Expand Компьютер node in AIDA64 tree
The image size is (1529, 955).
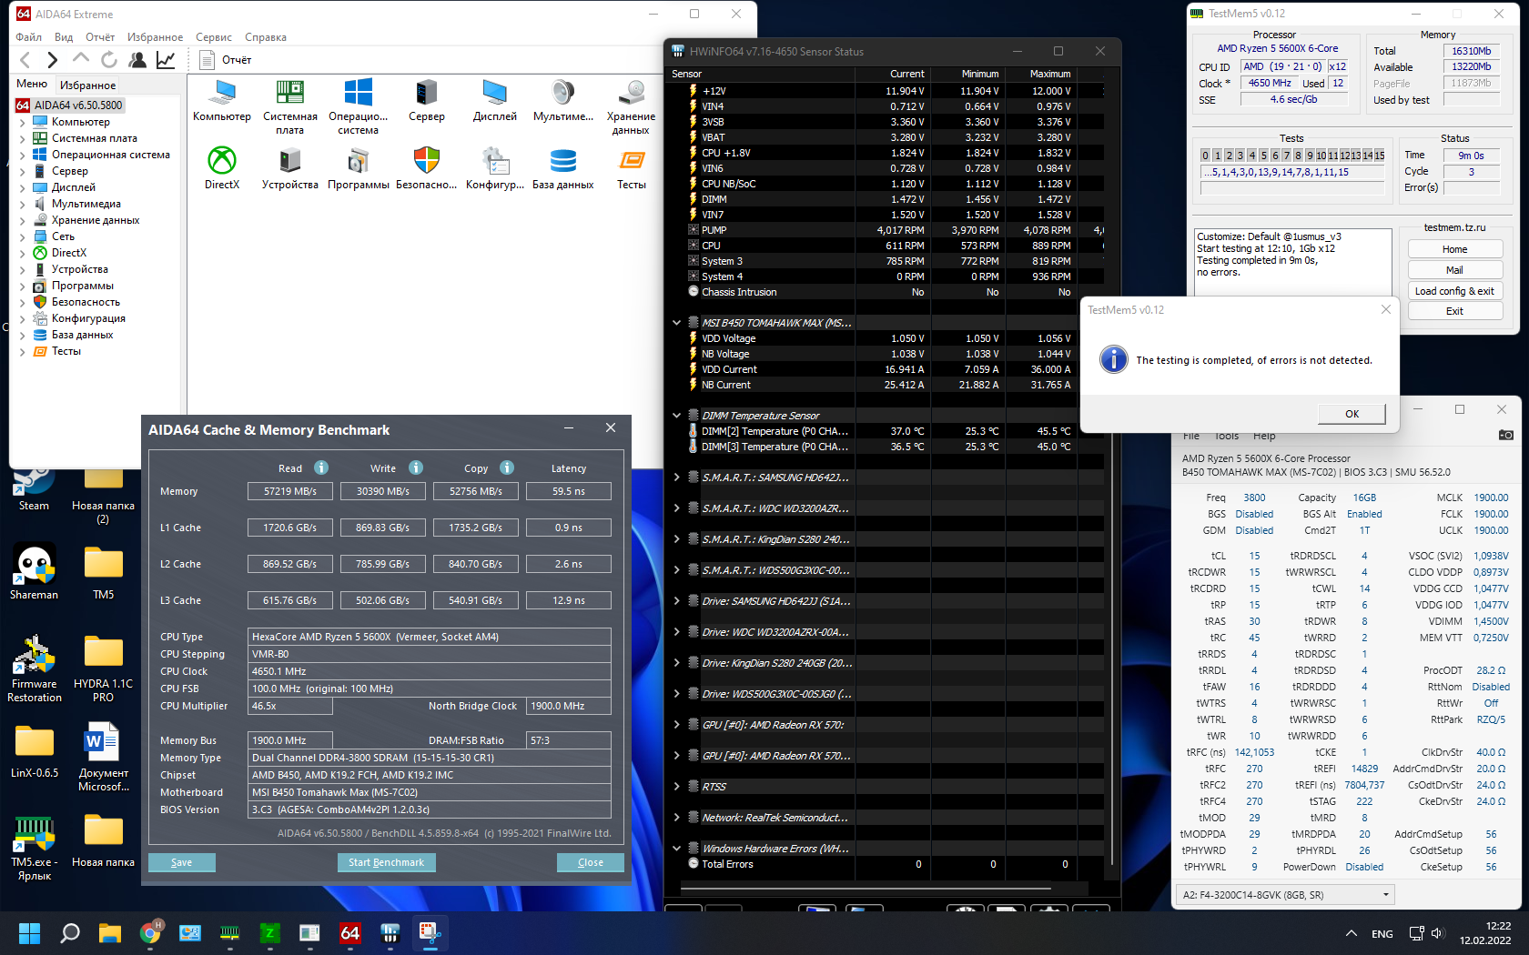point(23,122)
